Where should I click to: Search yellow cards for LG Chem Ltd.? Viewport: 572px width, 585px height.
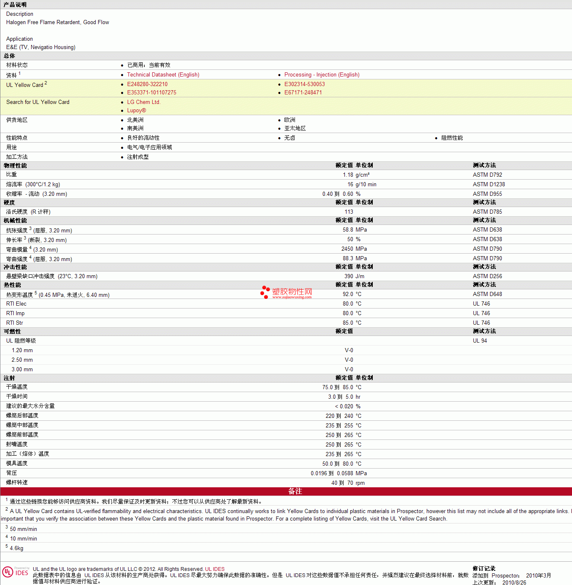pos(144,102)
